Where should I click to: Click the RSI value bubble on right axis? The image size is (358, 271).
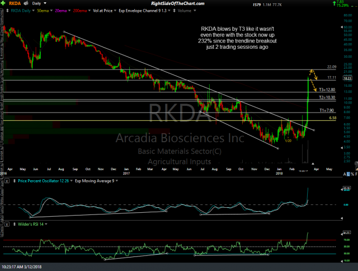pos(347,233)
